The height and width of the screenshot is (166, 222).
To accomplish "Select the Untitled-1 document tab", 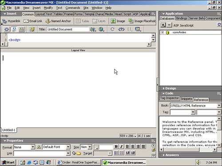I will pos(9,130).
